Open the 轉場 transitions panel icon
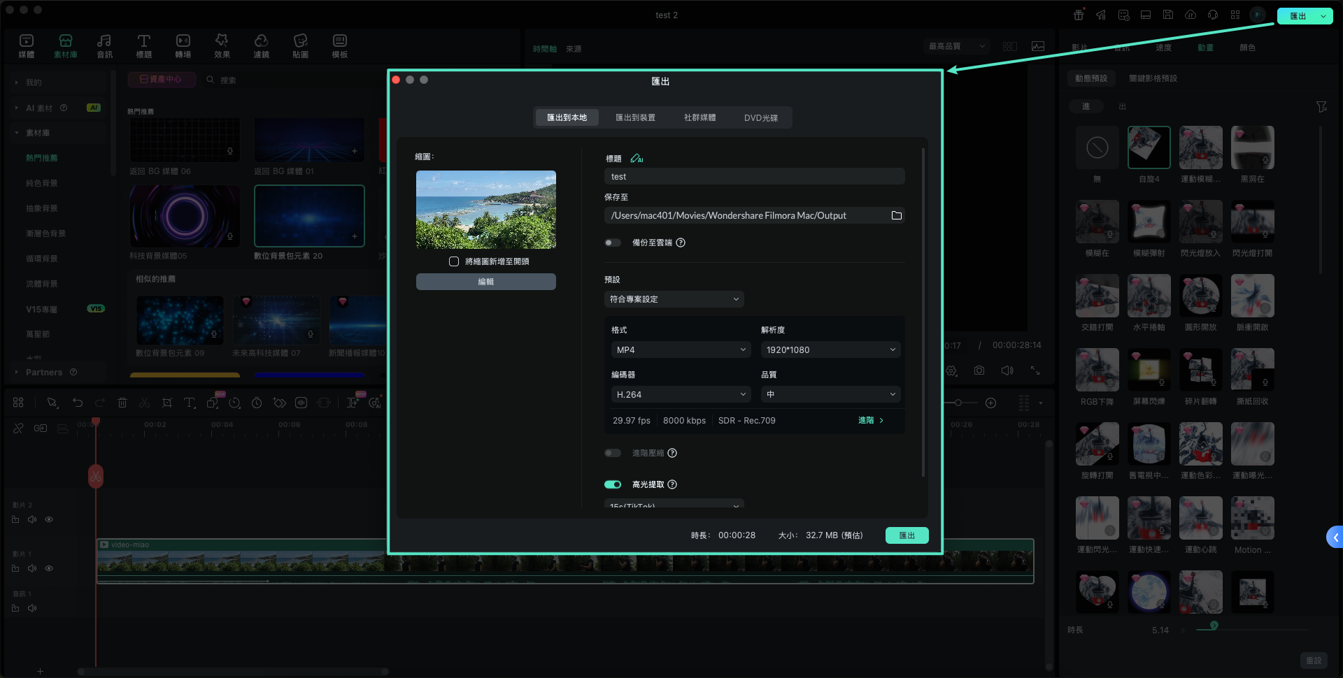This screenshot has height=678, width=1343. (x=183, y=46)
